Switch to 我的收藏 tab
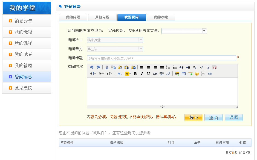Image resolution: width=257 pixels, height=160 pixels. click(161, 17)
